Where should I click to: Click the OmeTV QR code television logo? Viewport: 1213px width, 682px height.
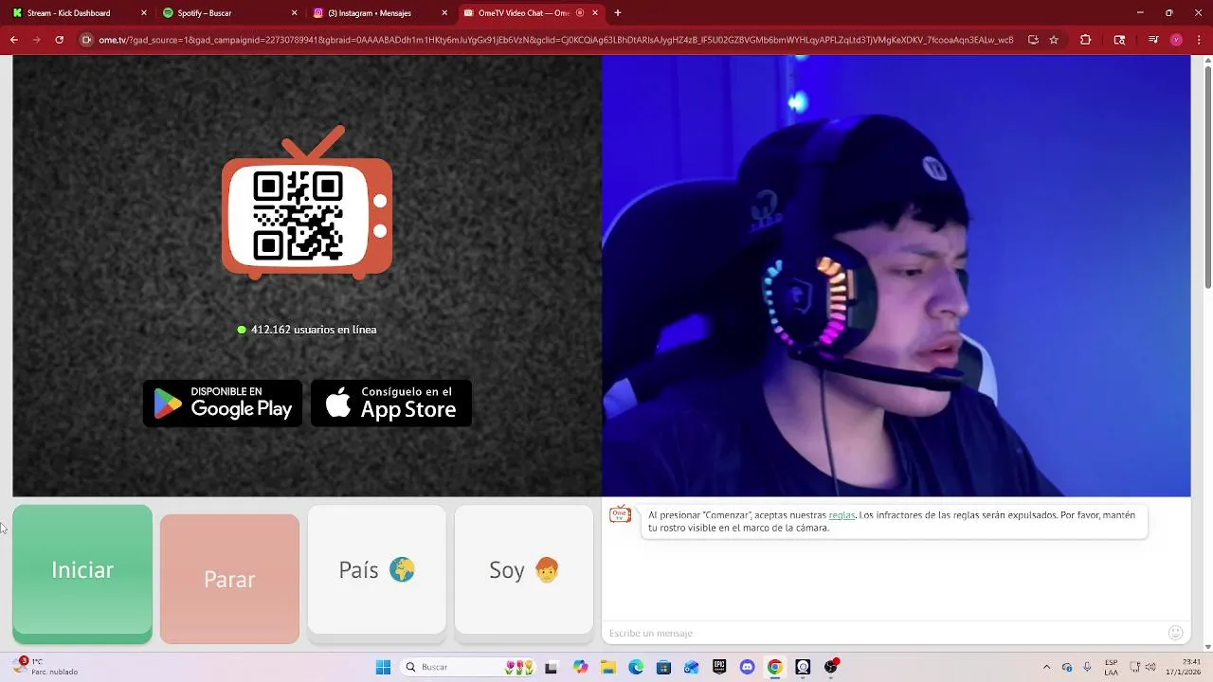point(307,204)
